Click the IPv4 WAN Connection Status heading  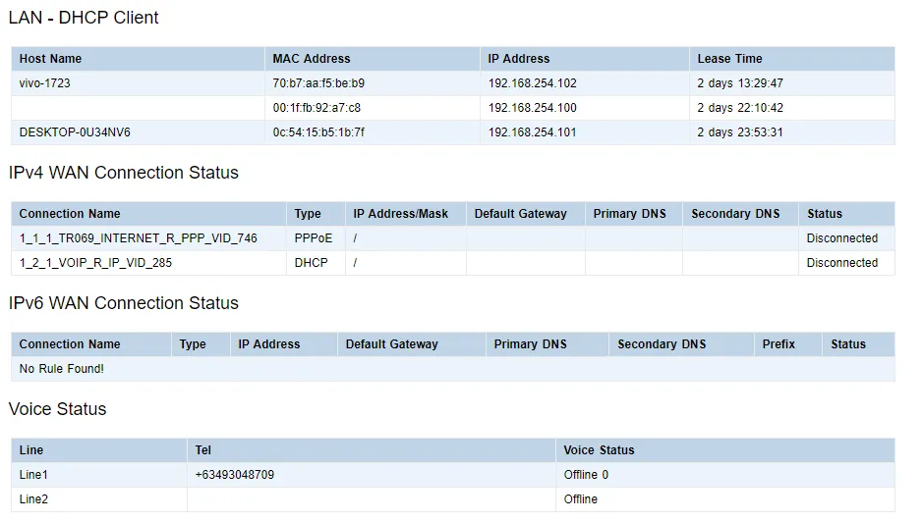click(x=123, y=173)
